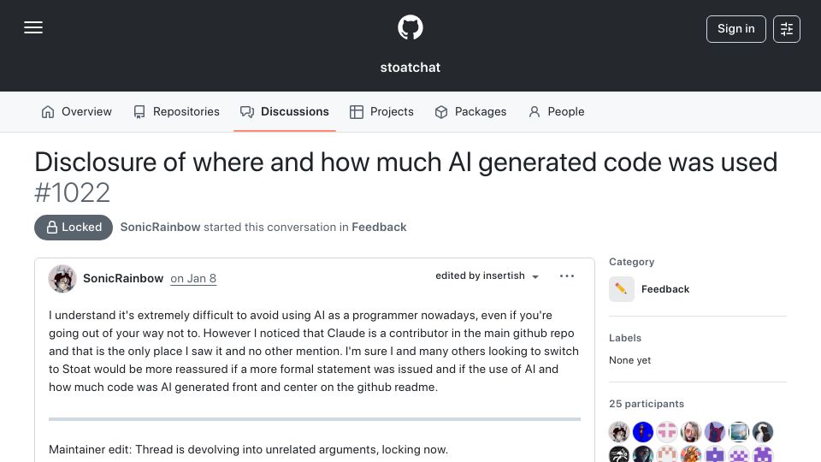Expand the 'edited by insertish' dropdown
The width and height of the screenshot is (821, 462).
tap(487, 276)
